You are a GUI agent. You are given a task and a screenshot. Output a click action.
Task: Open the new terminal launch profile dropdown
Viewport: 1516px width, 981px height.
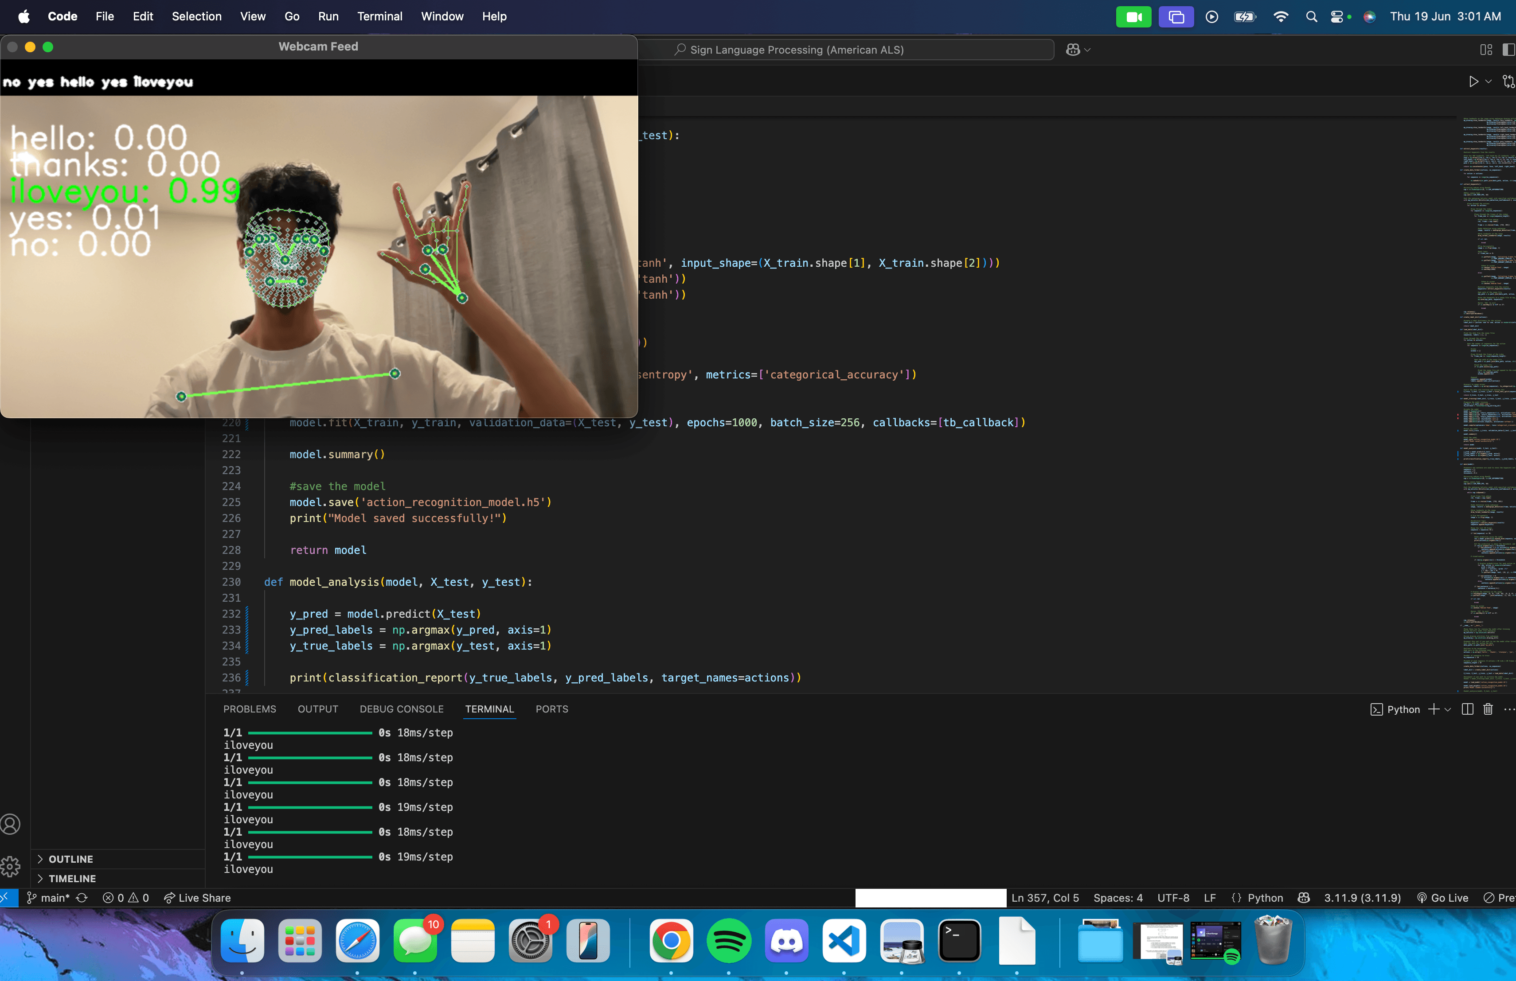(x=1448, y=709)
